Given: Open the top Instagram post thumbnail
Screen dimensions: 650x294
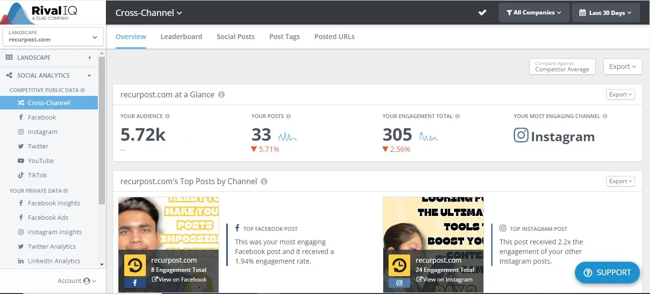Looking at the screenshot, I should [433, 244].
